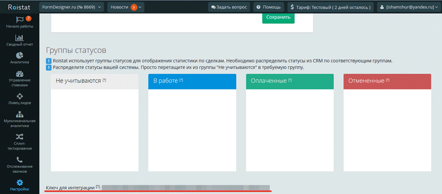Expand the Новости dropdown

[x=126, y=7]
